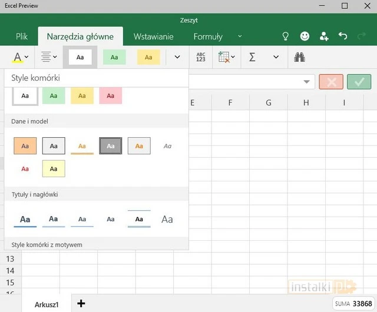Click the lightbulb Tell Me icon
The image size is (377, 312).
pyautogui.click(x=286, y=36)
